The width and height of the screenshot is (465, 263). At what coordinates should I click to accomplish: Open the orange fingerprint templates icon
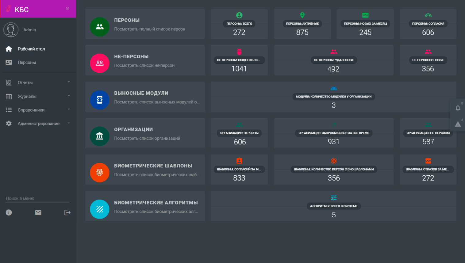tap(99, 173)
